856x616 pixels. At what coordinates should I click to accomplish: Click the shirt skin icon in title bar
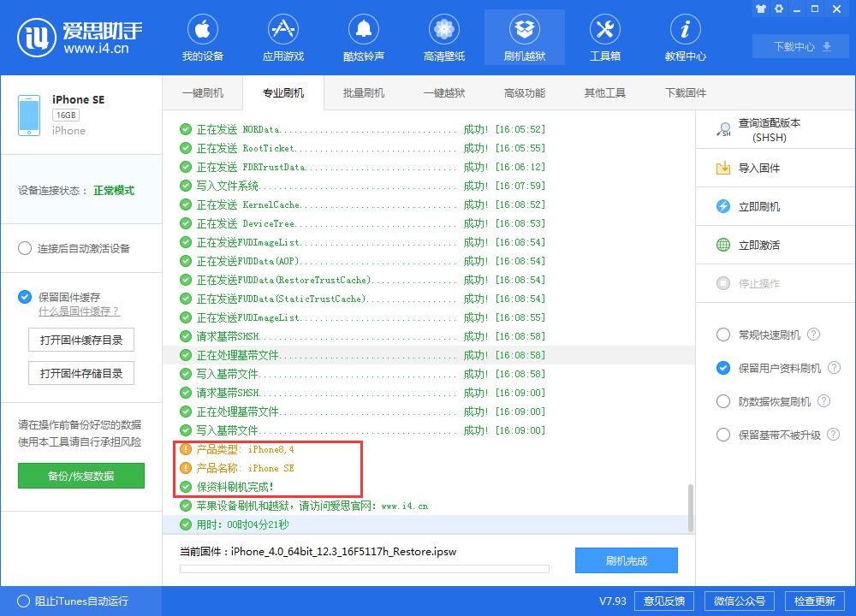point(760,9)
